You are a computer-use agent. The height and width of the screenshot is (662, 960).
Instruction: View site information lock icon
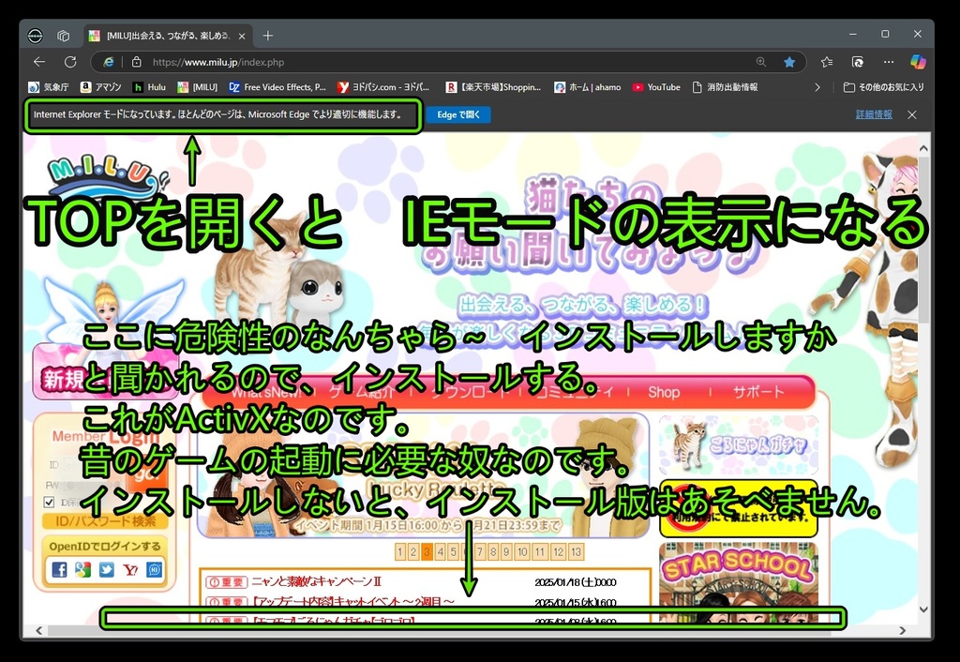pyautogui.click(x=137, y=62)
